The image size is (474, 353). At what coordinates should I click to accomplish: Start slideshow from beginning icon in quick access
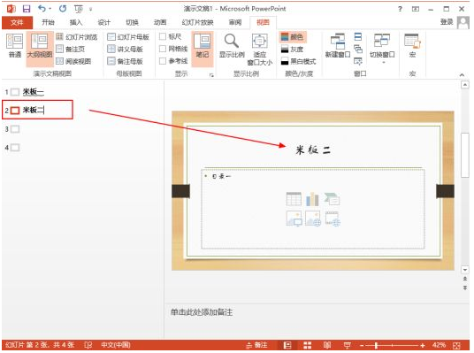pyautogui.click(x=79, y=10)
